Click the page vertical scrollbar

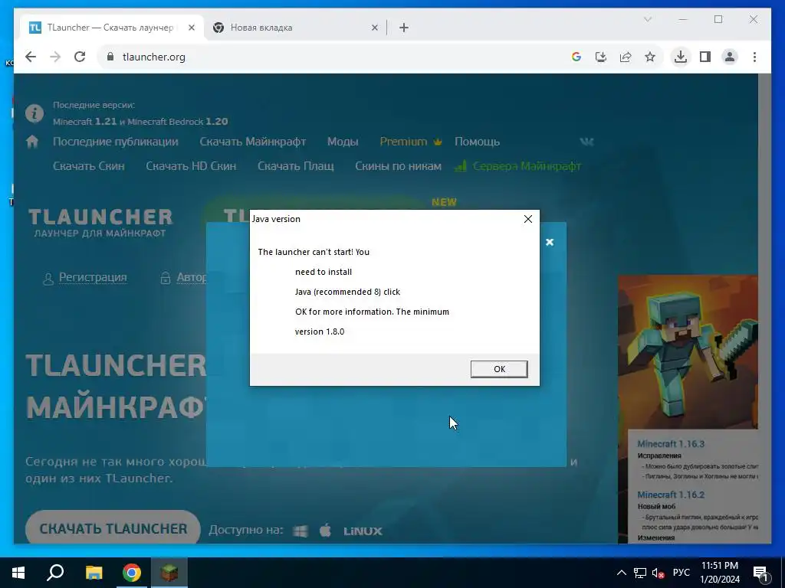tap(764, 309)
